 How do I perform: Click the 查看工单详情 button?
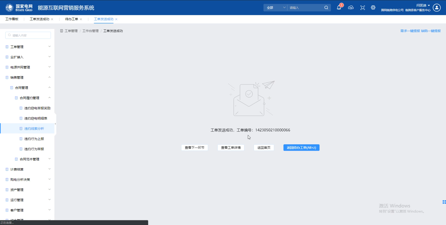pyautogui.click(x=231, y=148)
